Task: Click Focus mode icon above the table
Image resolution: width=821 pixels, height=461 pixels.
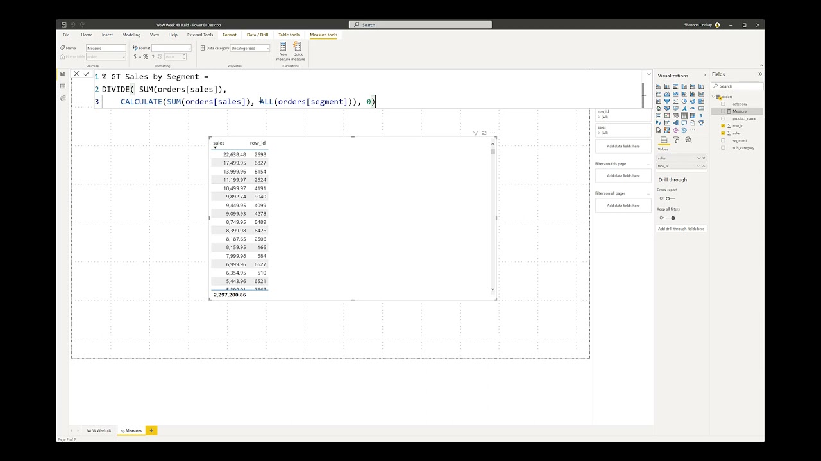Action: pos(484,133)
